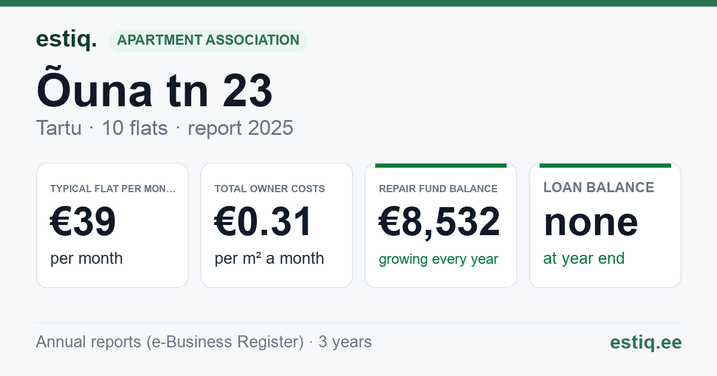Click the 'at year end' note

click(584, 258)
